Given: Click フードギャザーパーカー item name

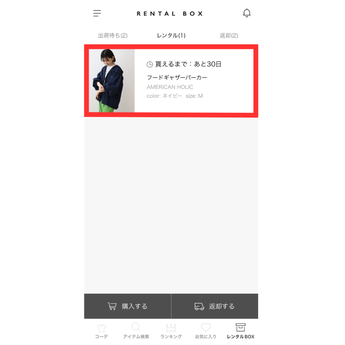Looking at the screenshot, I should click(177, 77).
